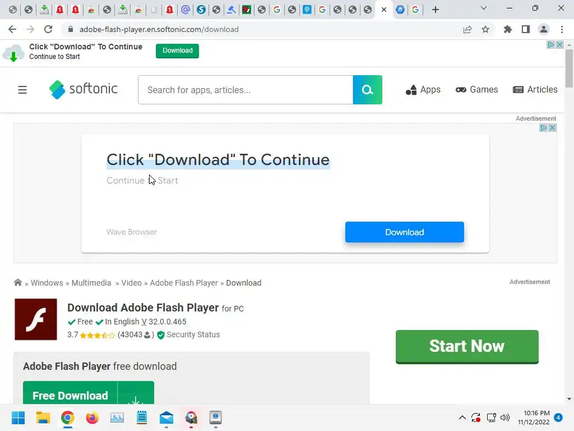Expand the tab search chevron
Viewport: 574px width, 431px height.
[484, 8]
